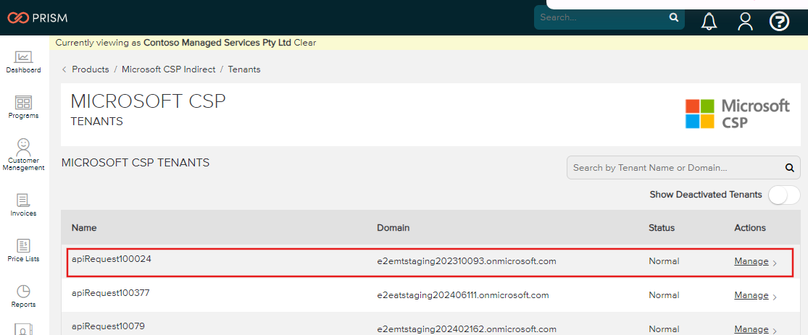Click the Name column header
This screenshot has height=335, width=808.
(84, 227)
